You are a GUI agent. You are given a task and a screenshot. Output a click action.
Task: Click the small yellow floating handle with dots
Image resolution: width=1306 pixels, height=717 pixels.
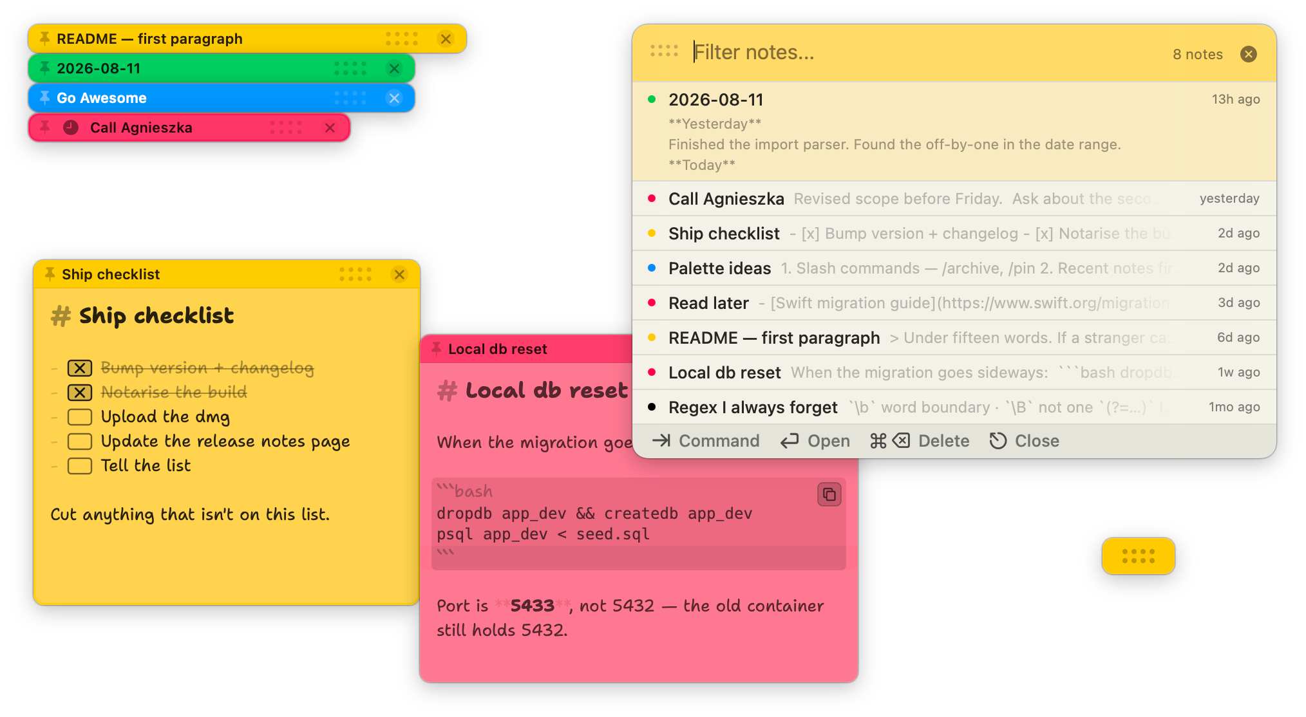pyautogui.click(x=1139, y=556)
